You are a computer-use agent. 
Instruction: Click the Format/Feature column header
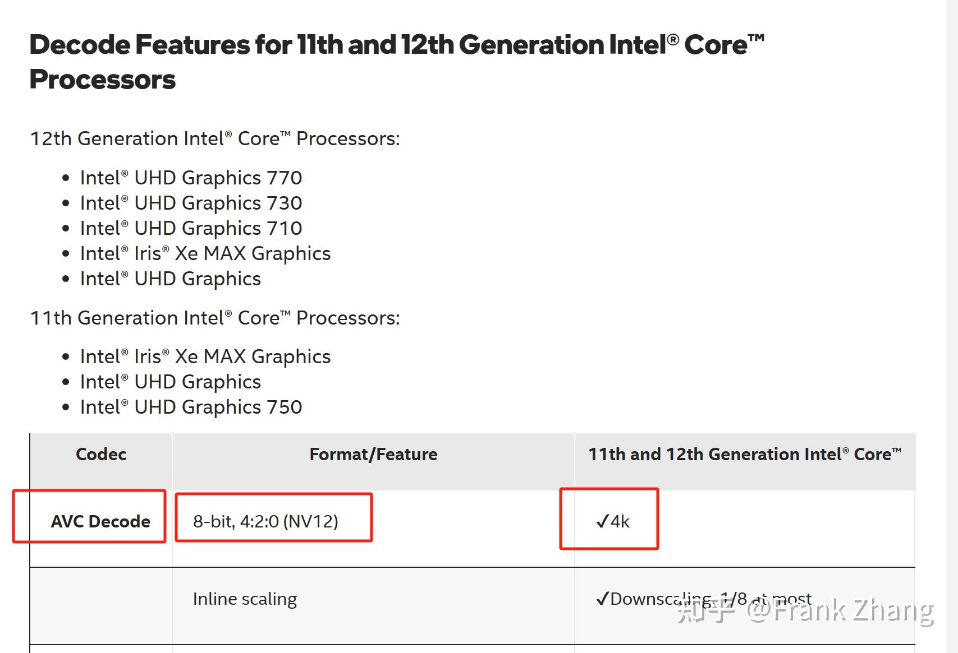[373, 454]
